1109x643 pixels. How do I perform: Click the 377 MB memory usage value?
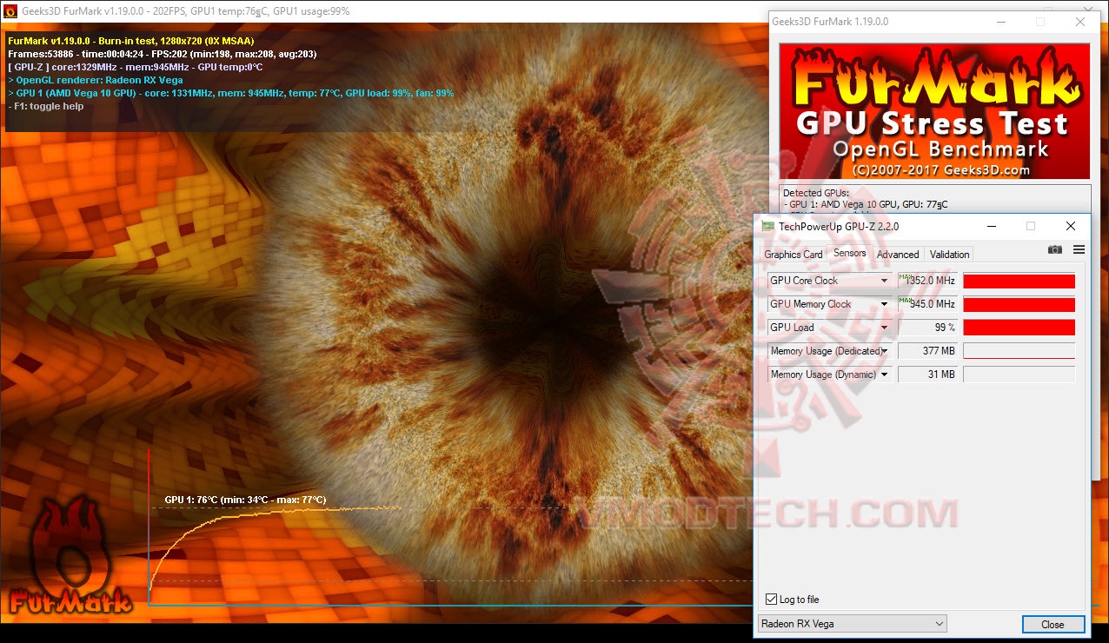pos(927,351)
